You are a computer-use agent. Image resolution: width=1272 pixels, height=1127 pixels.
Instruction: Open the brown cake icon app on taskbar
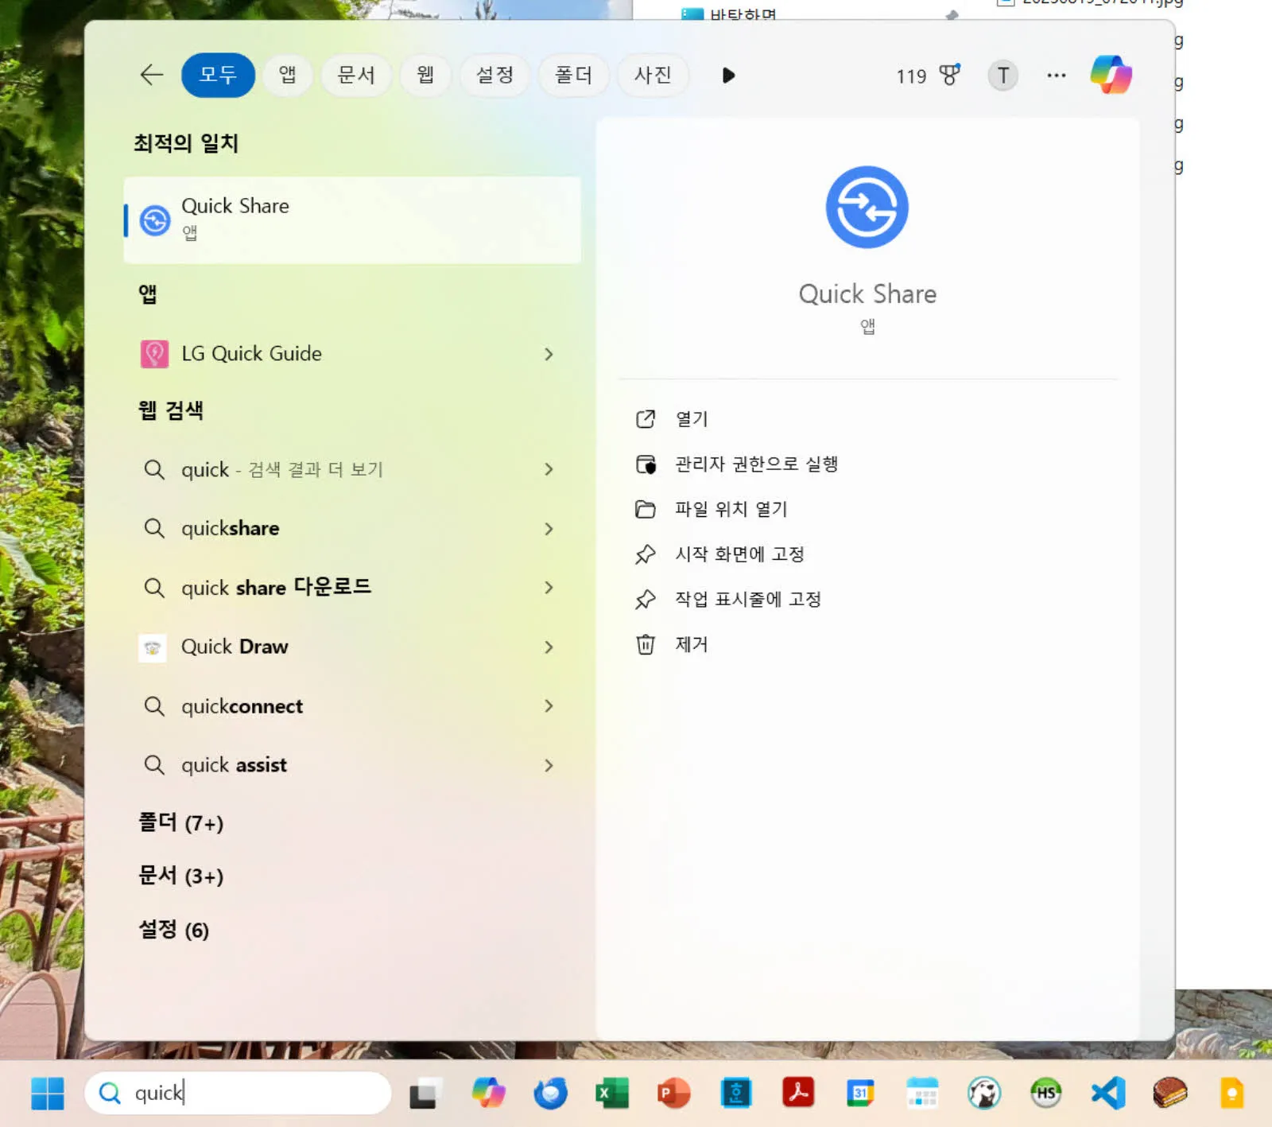pos(1170,1093)
